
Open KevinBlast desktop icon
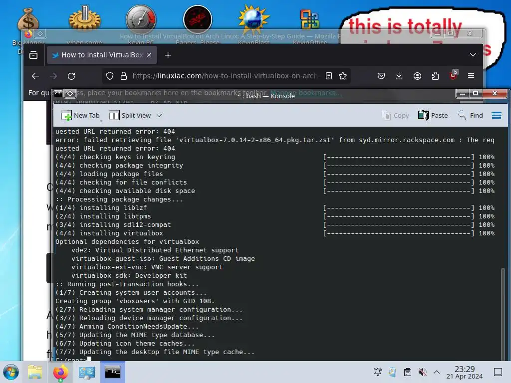[254, 19]
